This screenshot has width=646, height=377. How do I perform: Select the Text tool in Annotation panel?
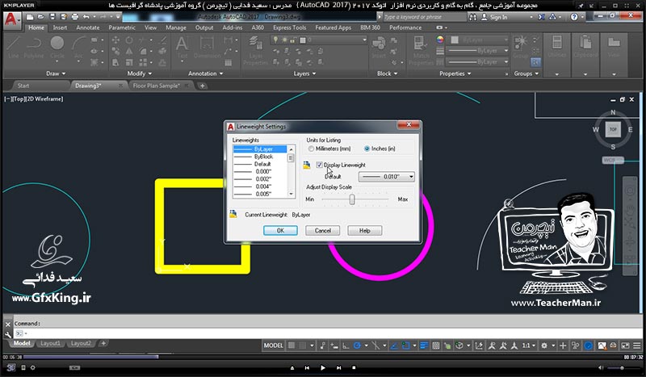(182, 47)
